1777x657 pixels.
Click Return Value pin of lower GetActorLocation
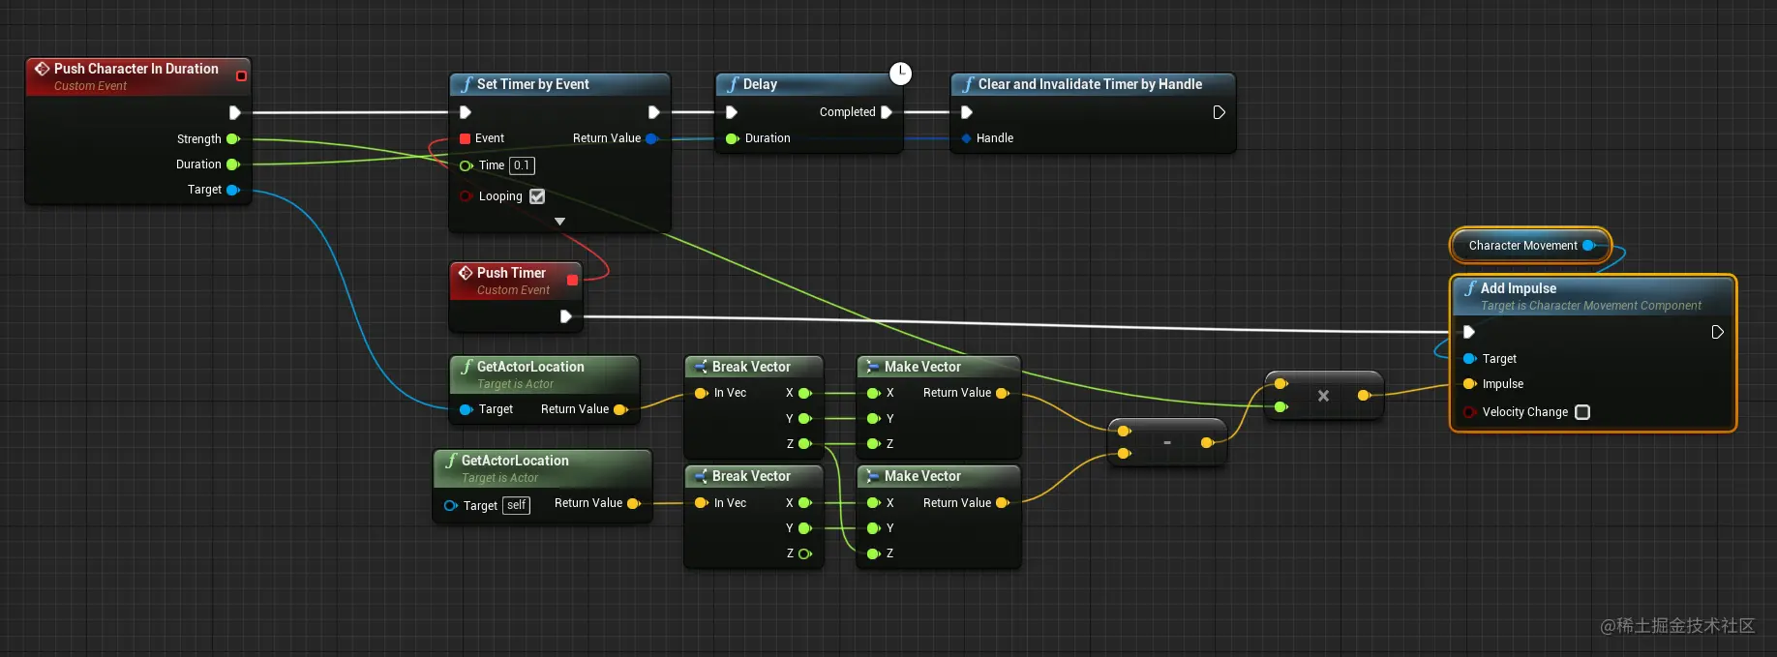pos(634,503)
